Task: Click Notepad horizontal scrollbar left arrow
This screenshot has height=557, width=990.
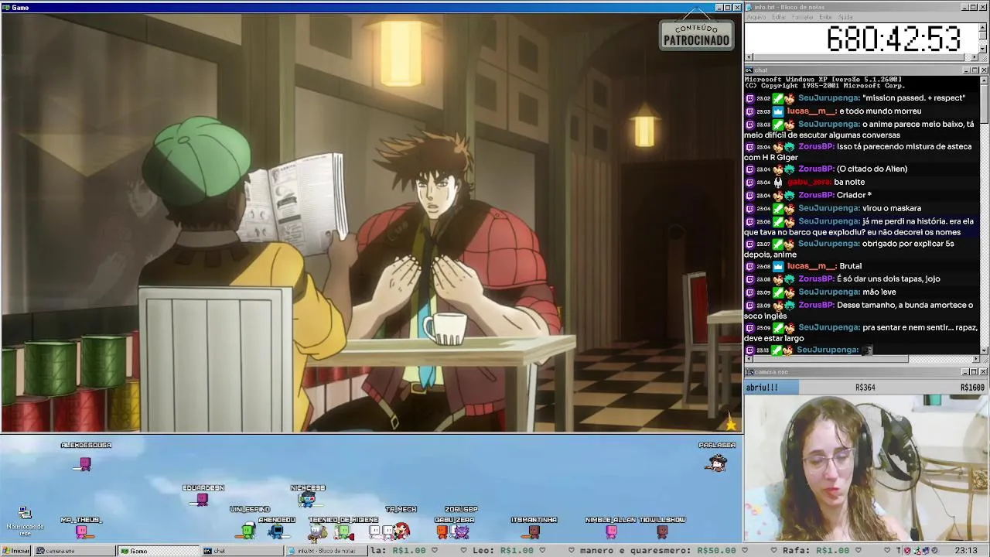Action: [x=748, y=57]
